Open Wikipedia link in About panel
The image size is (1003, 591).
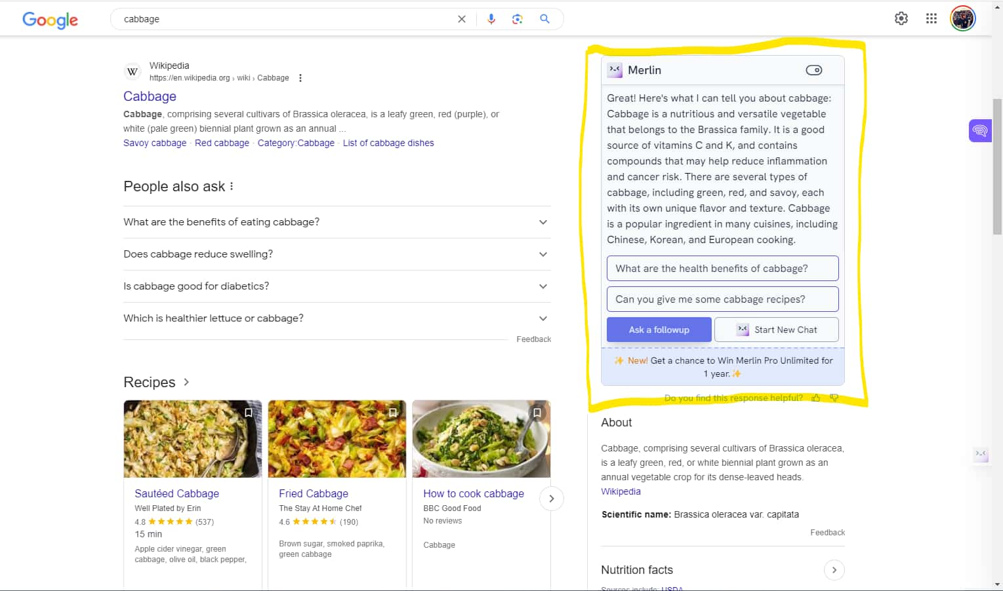pyautogui.click(x=621, y=491)
